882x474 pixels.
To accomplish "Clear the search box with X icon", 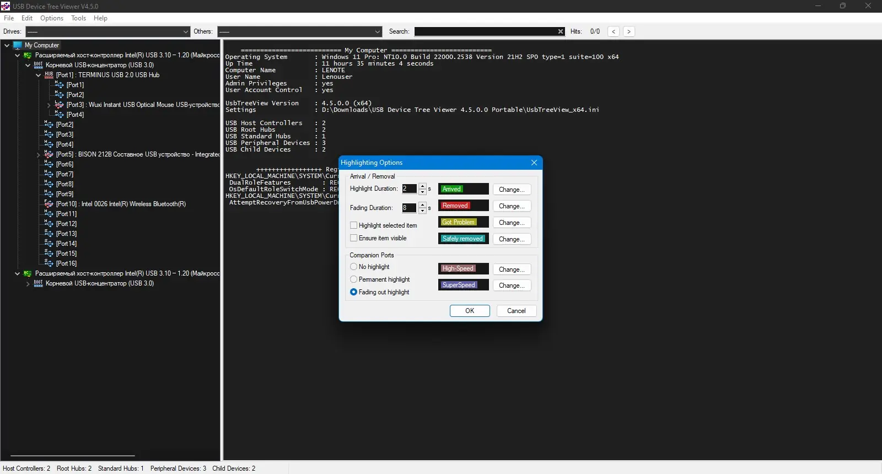I will pyautogui.click(x=561, y=31).
